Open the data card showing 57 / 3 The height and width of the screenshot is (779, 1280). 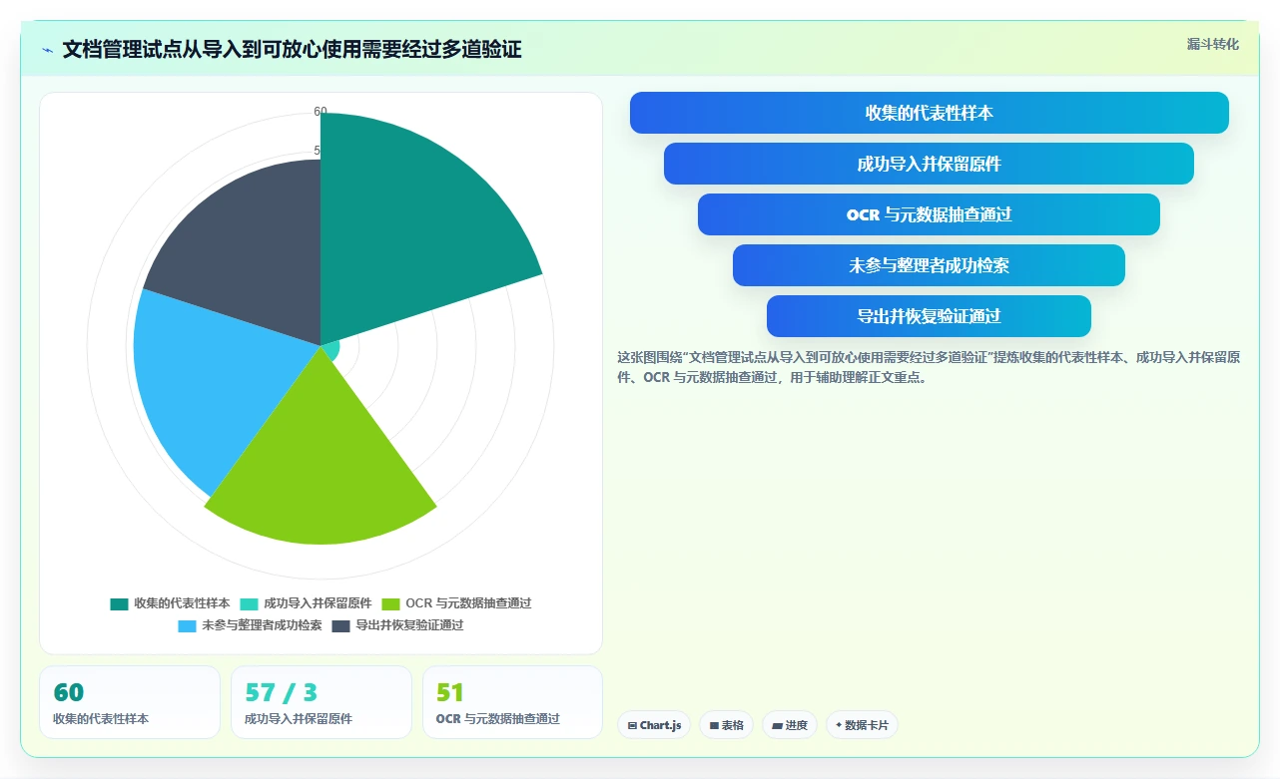tap(321, 702)
